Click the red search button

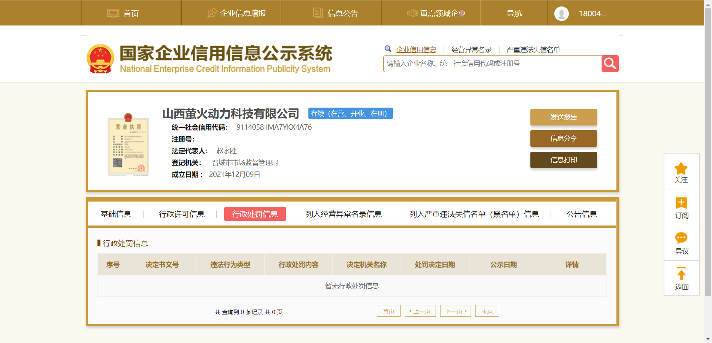[x=610, y=64]
